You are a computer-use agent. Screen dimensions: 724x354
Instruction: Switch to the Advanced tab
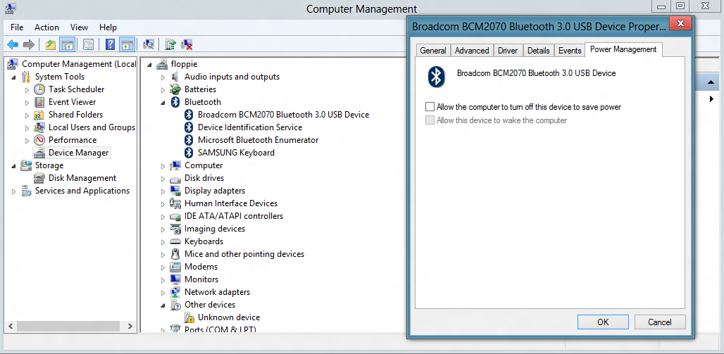pos(472,51)
